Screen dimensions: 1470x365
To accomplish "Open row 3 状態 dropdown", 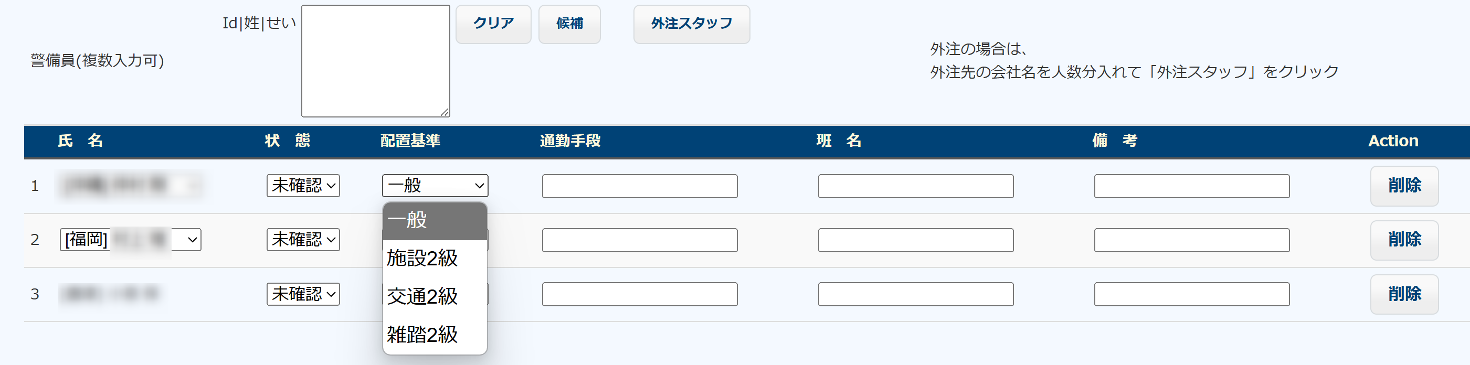I will click(302, 294).
